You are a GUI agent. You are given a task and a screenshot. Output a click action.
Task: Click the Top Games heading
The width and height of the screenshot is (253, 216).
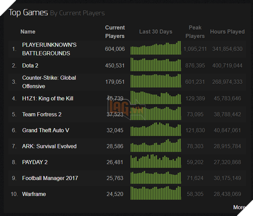click(28, 12)
